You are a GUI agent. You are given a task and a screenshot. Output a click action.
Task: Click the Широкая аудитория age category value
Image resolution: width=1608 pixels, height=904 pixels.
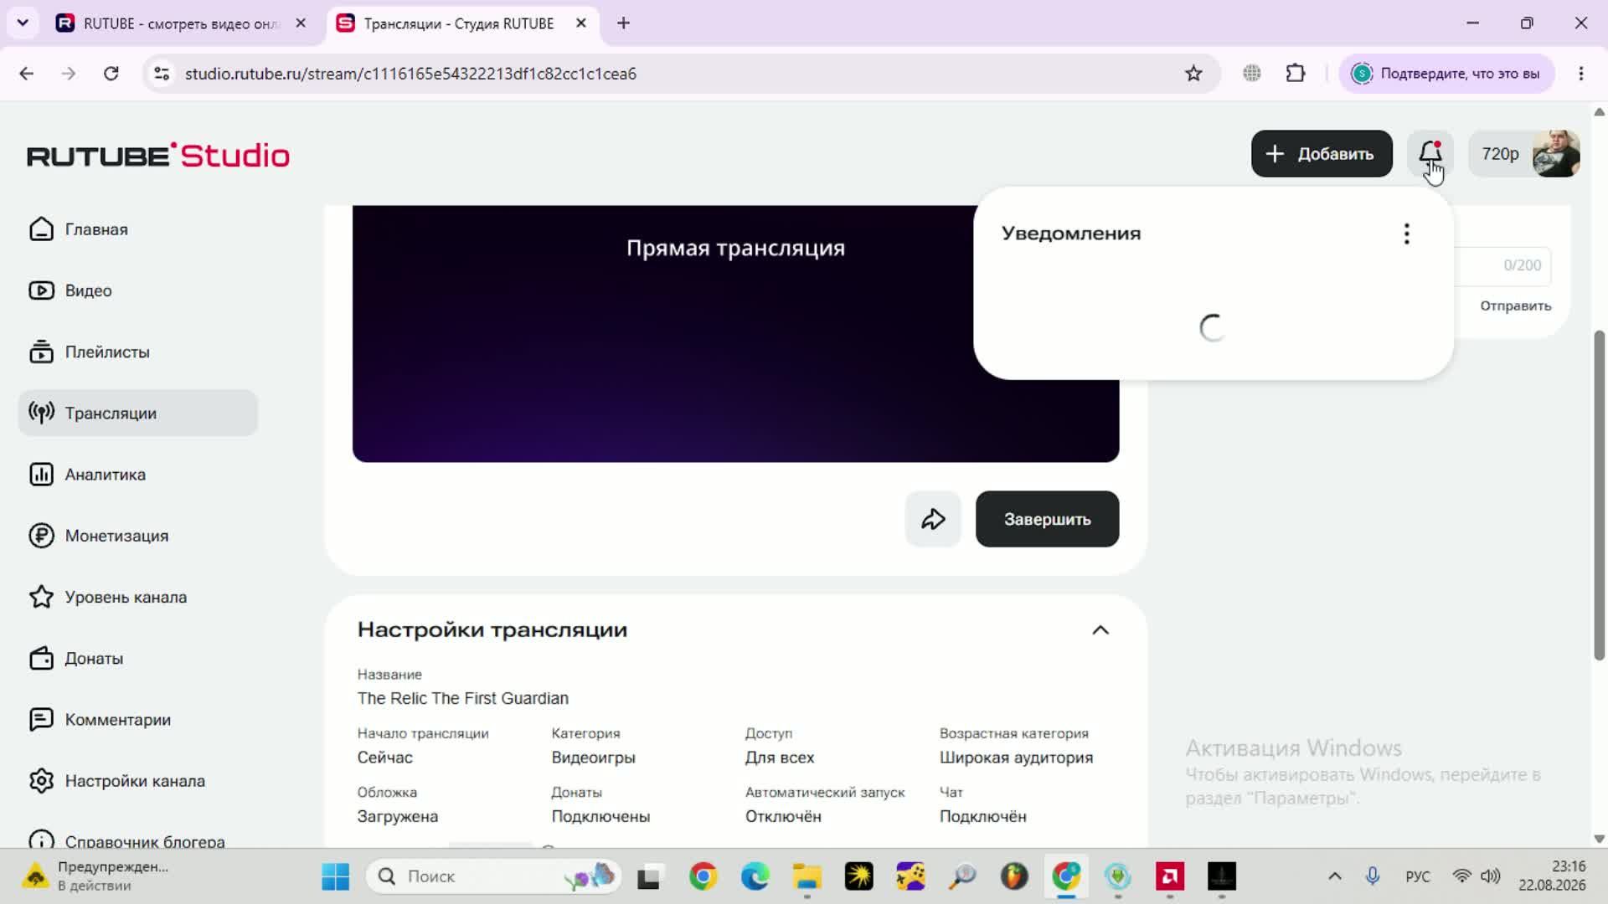tap(1016, 758)
